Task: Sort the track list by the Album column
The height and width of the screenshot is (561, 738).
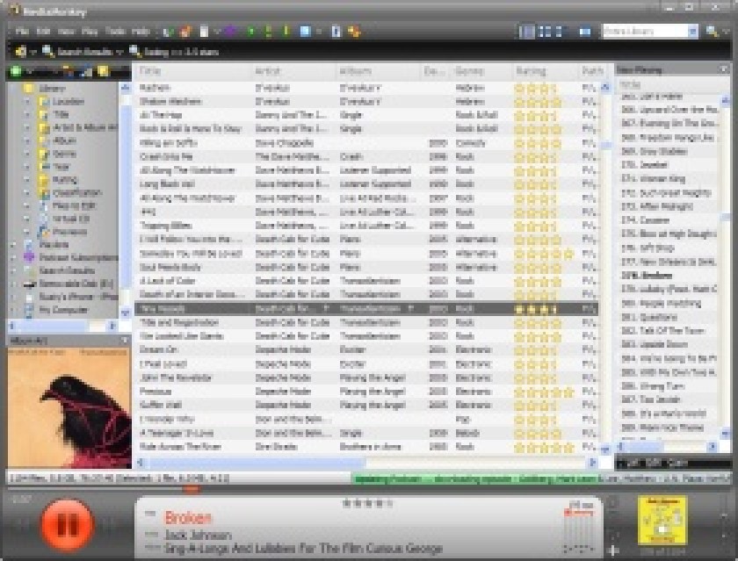Action: point(378,71)
